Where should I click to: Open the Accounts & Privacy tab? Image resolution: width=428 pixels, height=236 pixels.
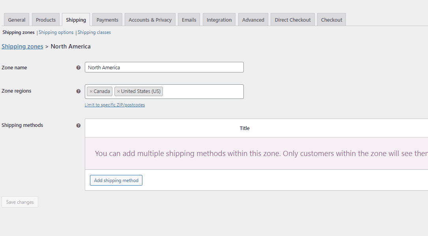pyautogui.click(x=150, y=20)
